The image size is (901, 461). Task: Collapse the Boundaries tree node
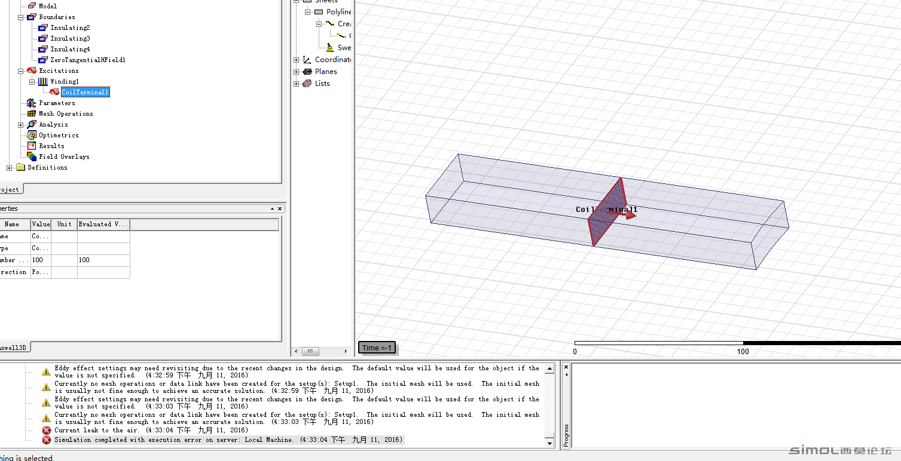20,17
